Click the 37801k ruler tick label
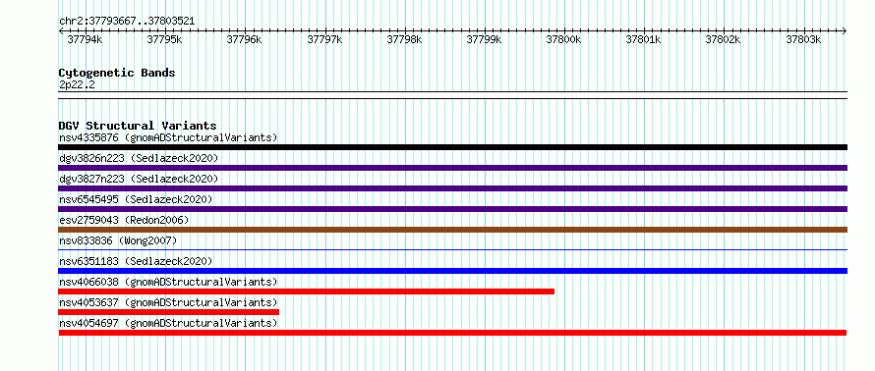Screen dimensions: 875x371 click(x=644, y=39)
